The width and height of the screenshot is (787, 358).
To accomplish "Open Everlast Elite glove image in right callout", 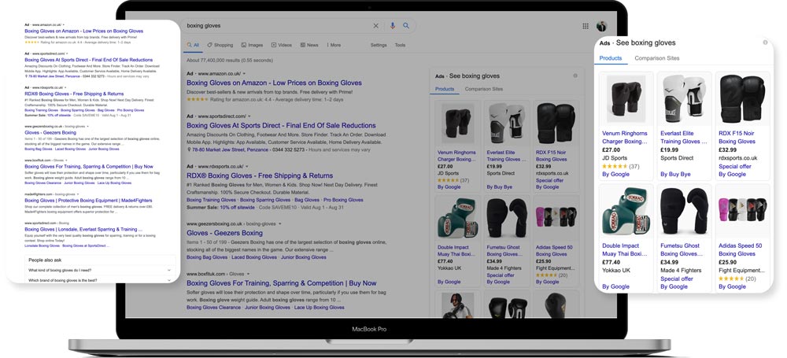I will click(684, 98).
